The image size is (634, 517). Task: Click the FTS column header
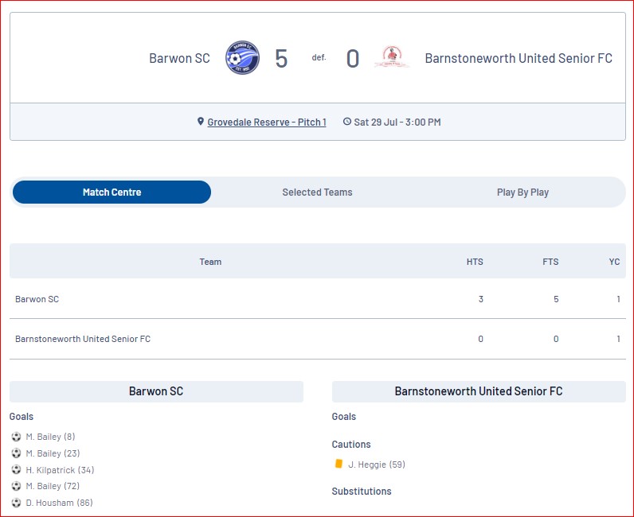click(550, 262)
